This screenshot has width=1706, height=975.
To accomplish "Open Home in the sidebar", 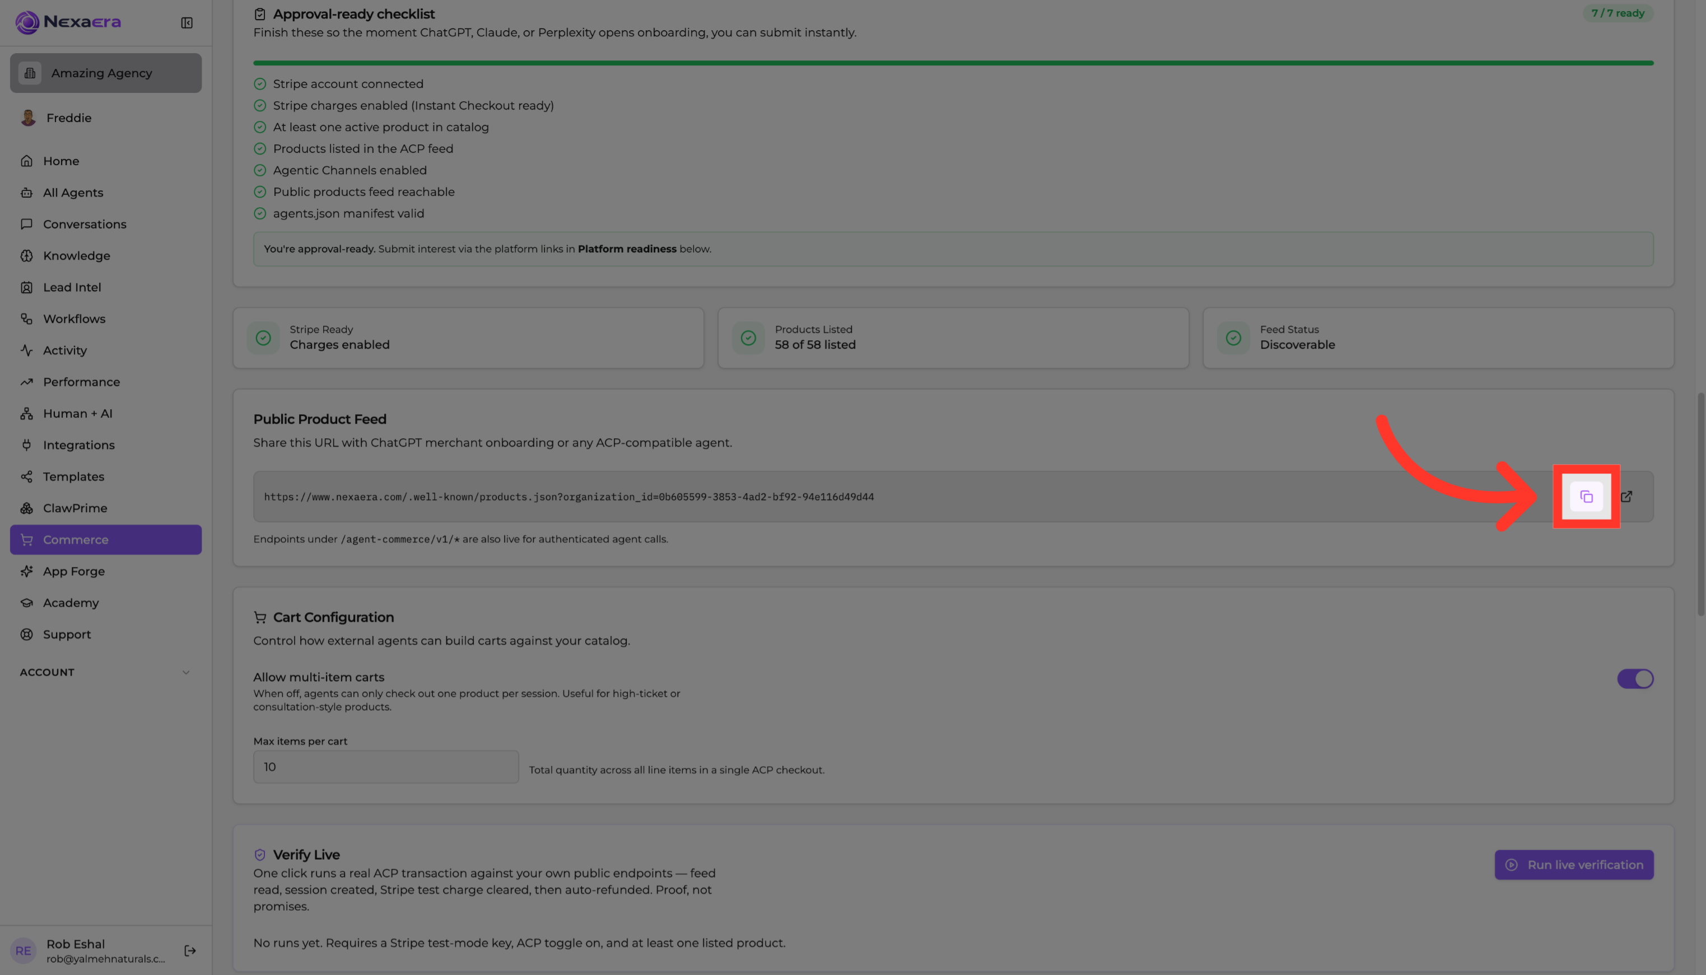I will pyautogui.click(x=106, y=161).
